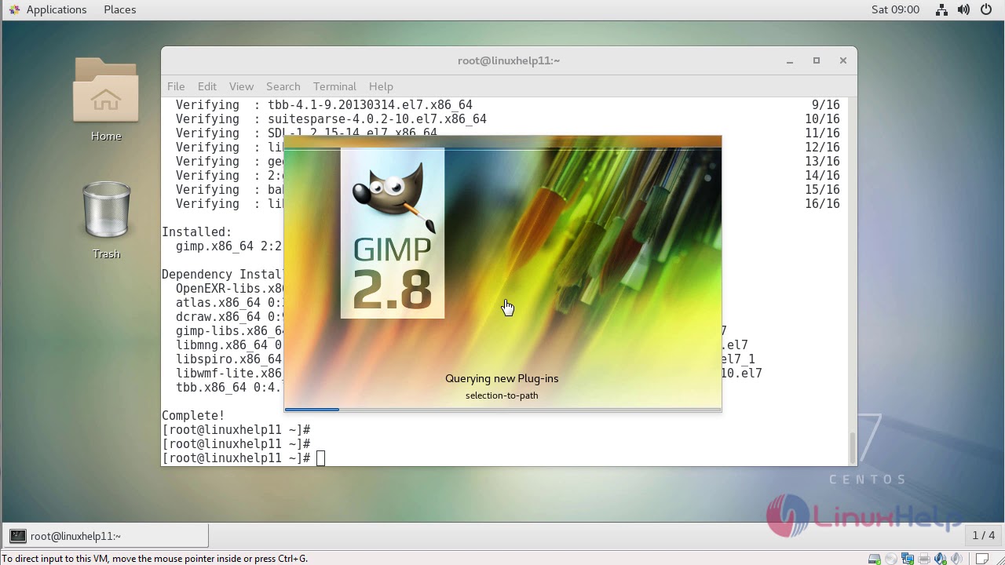Click the 'Complete!' line in the terminal
1005x565 pixels.
(x=193, y=416)
